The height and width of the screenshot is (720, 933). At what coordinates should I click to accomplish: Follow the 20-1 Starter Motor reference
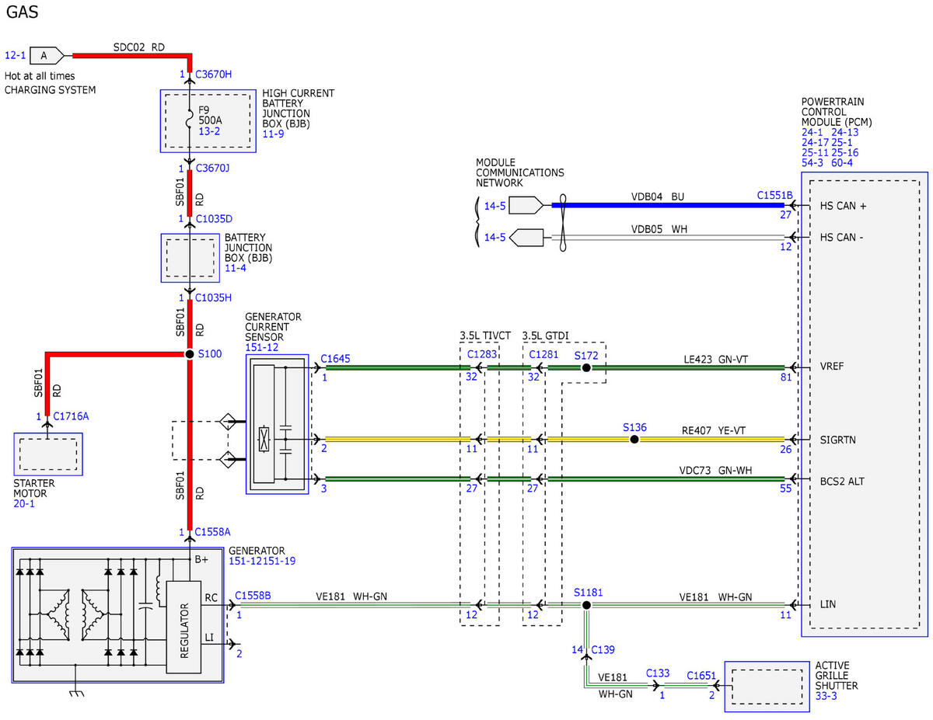[x=26, y=503]
